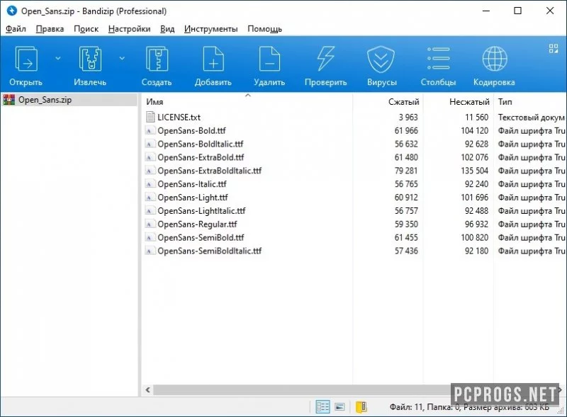The width and height of the screenshot is (567, 417).
Task: Open the Вид menu
Action: tap(167, 29)
